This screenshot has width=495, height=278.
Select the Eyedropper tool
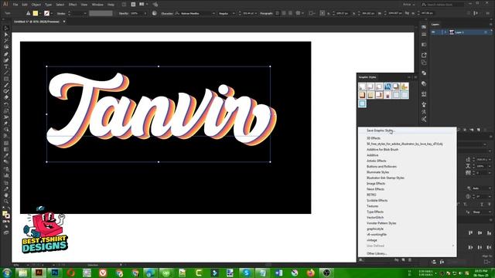[x=6, y=156]
